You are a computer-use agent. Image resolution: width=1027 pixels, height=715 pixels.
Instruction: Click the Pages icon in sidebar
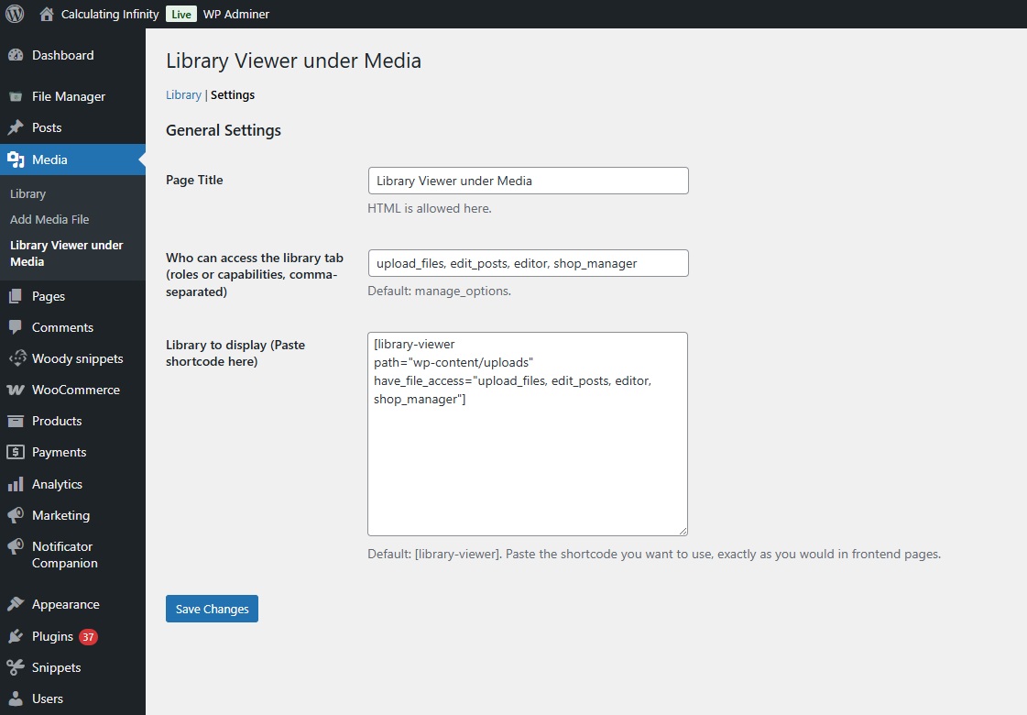[x=16, y=296]
